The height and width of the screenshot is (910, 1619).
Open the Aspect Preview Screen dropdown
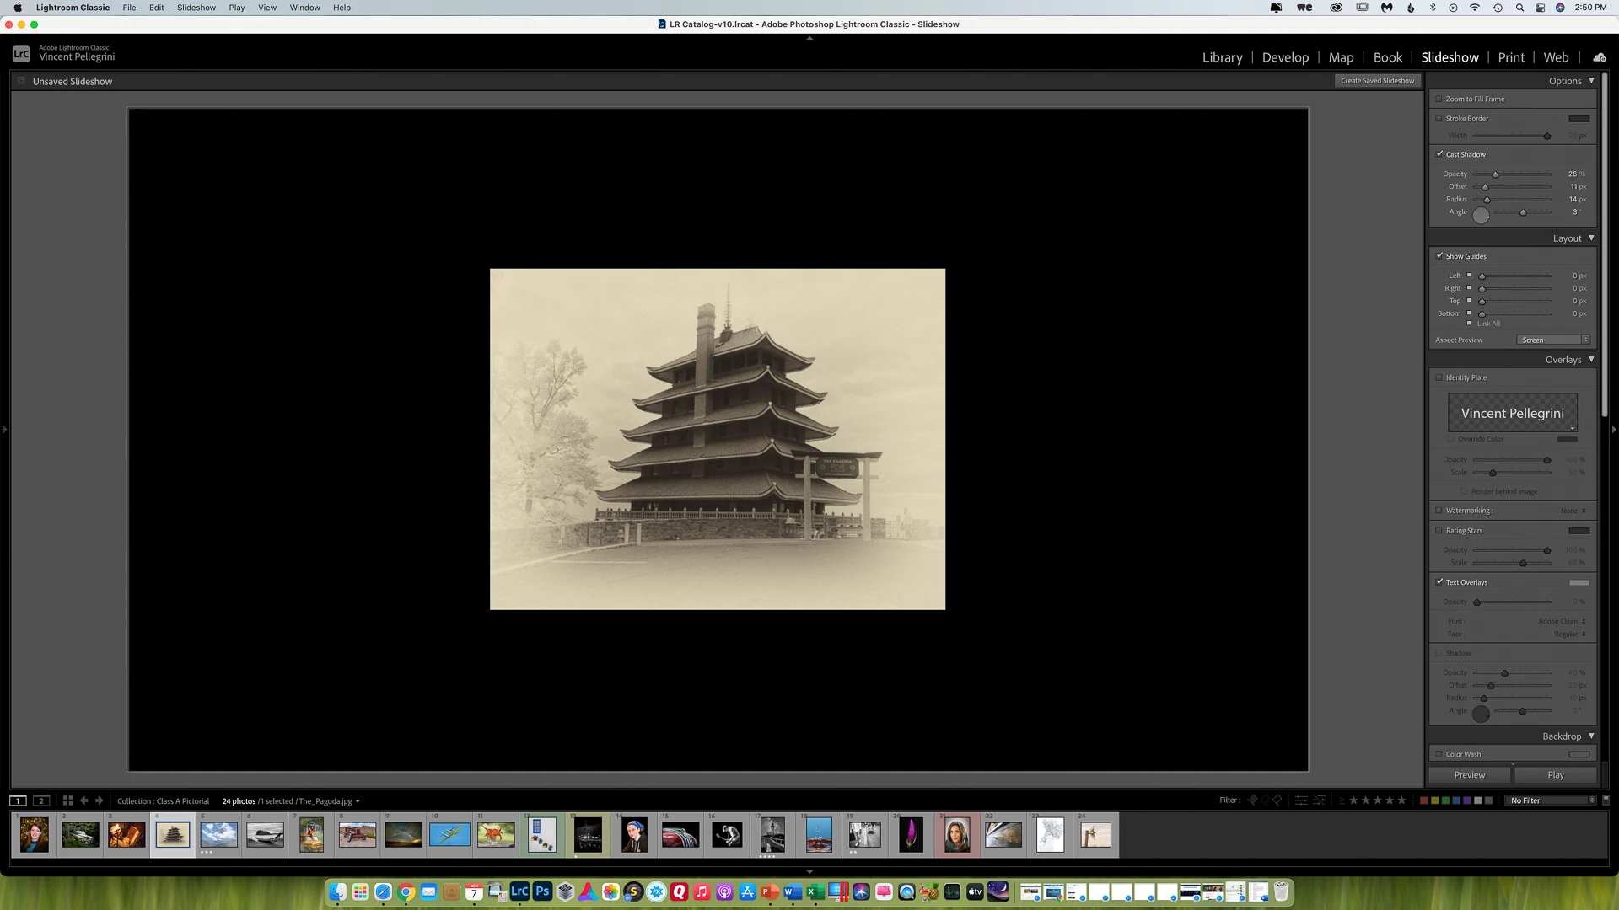pos(1553,340)
